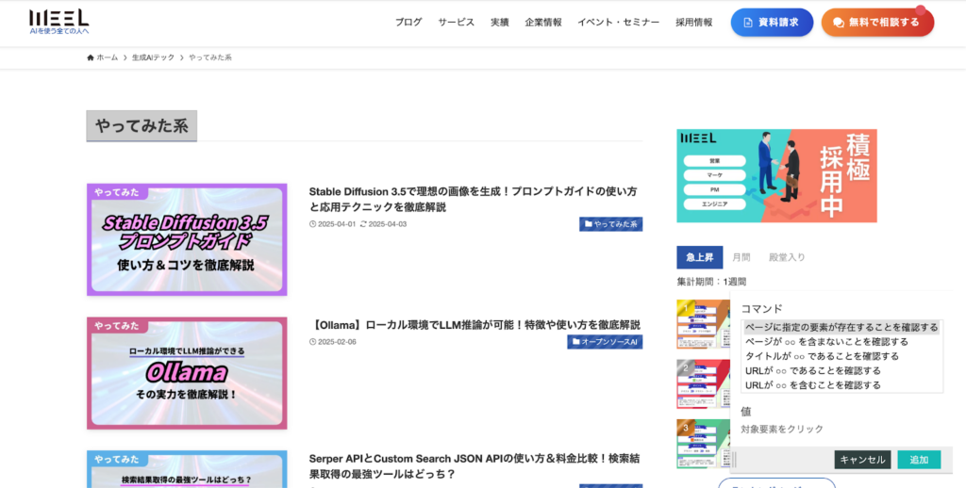The height and width of the screenshot is (488, 966).
Task: Click the folder icon on オープンソースAI tag
Action: 576,342
